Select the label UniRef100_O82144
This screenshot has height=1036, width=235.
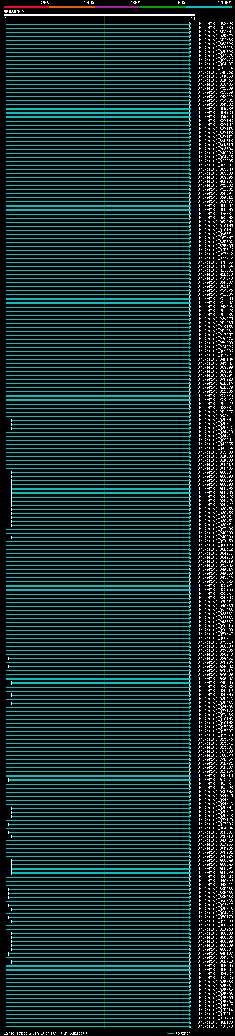coord(215,287)
